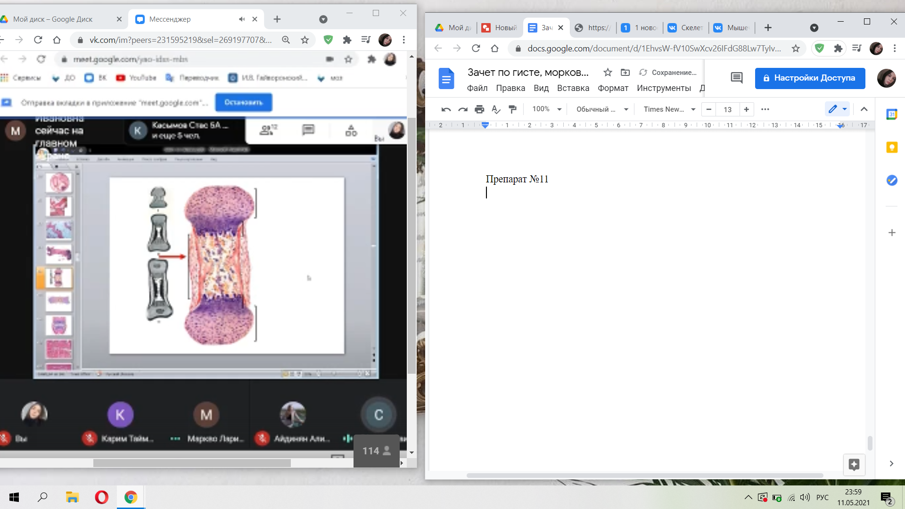Open comment history icon in Docs header
Screen dimensions: 905x509
[x=737, y=78]
